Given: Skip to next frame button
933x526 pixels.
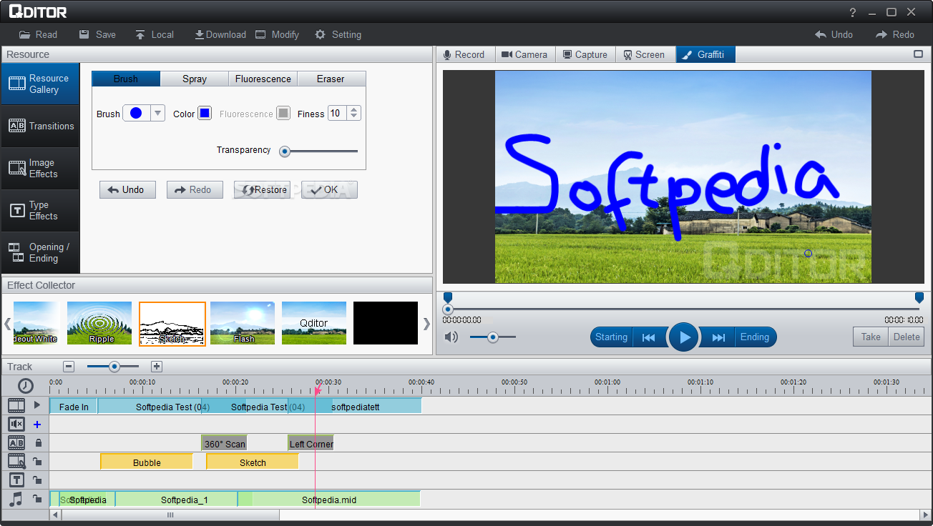Looking at the screenshot, I should [718, 337].
